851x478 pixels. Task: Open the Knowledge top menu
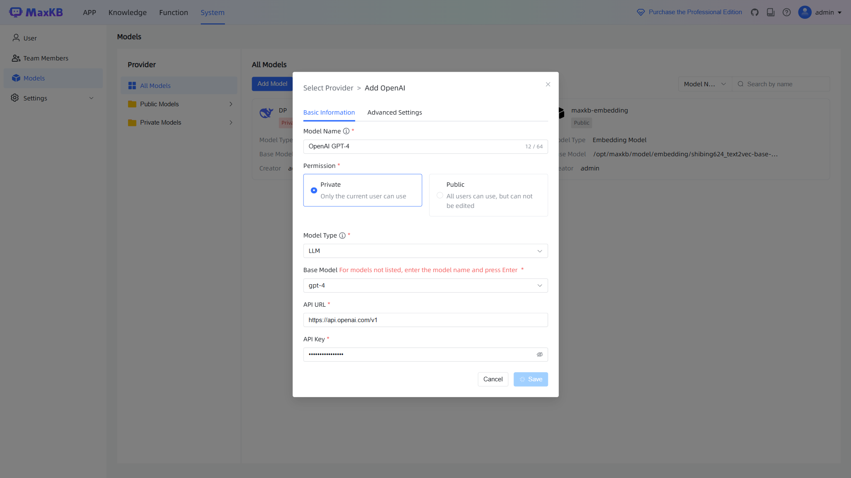tap(127, 13)
